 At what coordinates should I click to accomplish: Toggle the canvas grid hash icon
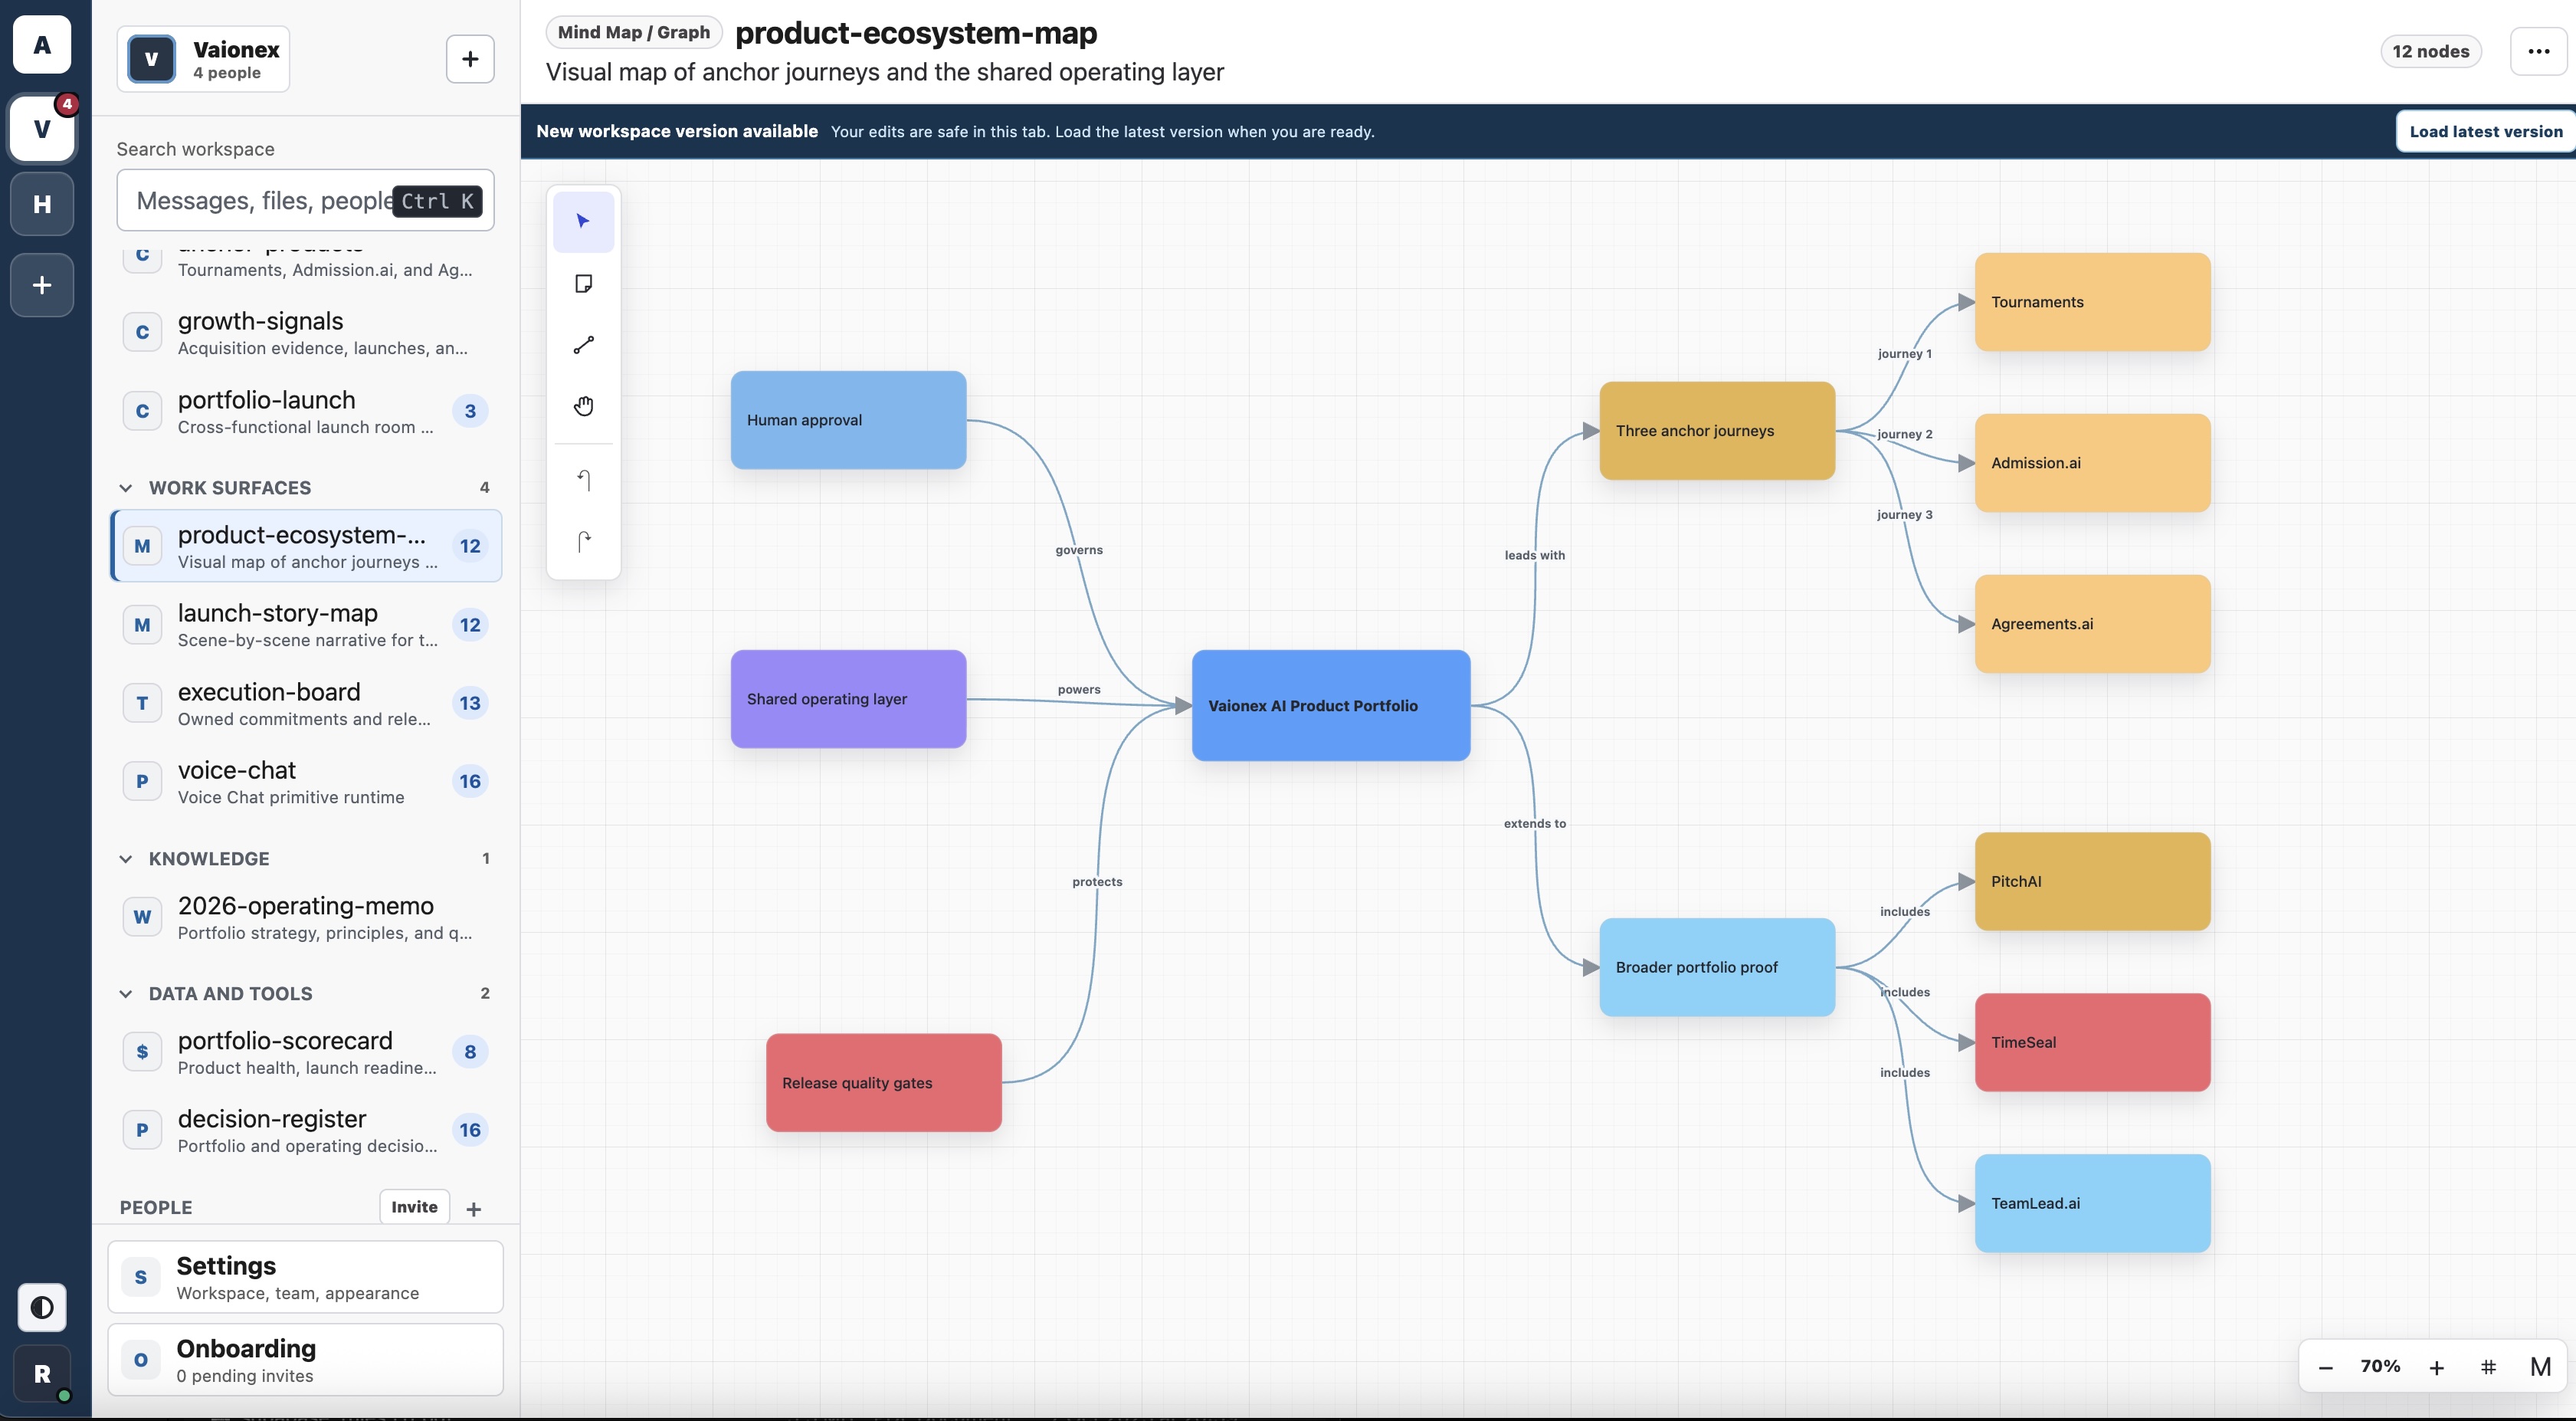[2488, 1367]
